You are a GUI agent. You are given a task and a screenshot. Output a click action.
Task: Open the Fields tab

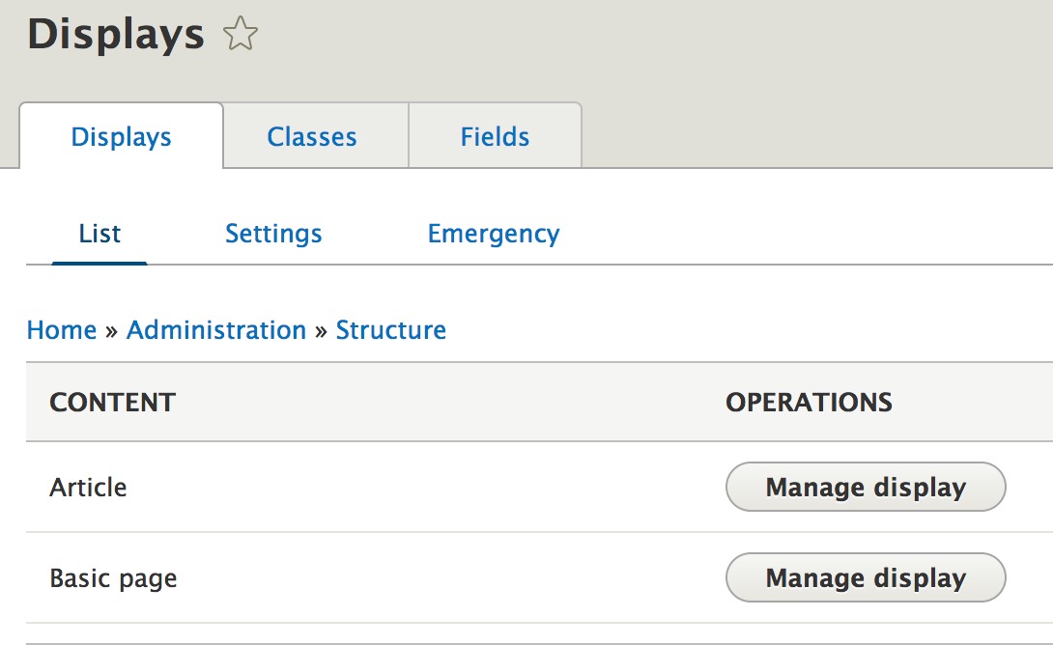495,136
